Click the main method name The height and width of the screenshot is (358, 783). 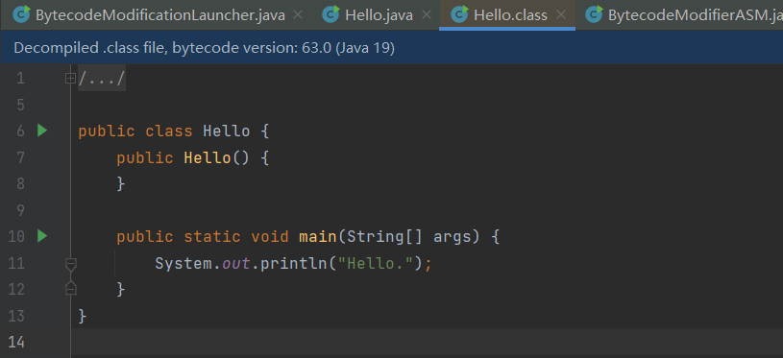318,236
